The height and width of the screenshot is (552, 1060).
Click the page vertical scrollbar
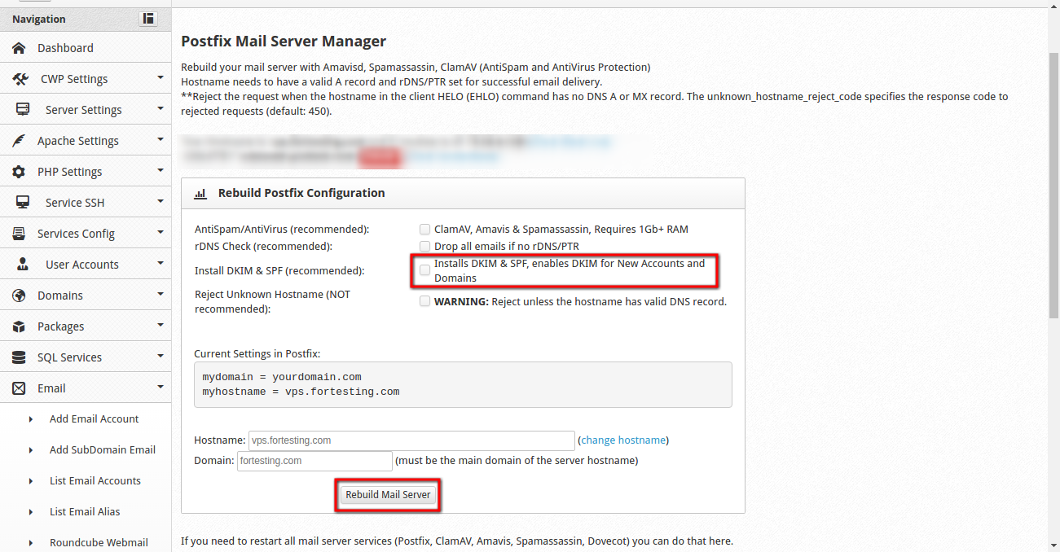1053,186
